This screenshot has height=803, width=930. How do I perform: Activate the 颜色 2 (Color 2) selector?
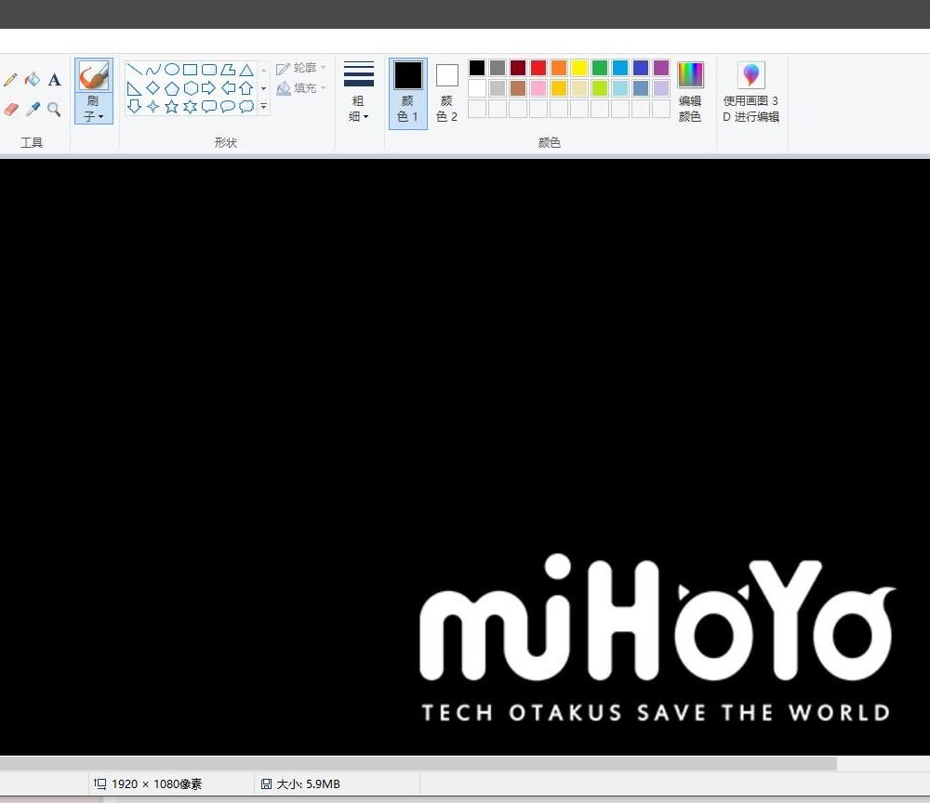pos(447,93)
